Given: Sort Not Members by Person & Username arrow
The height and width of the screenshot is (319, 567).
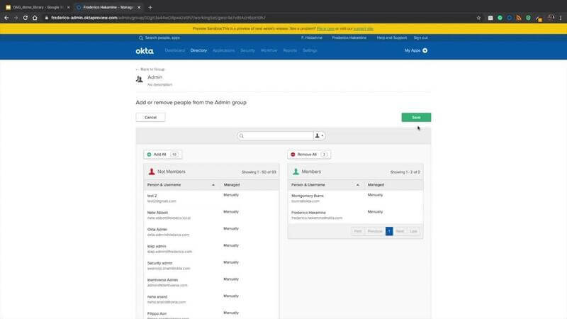Looking at the screenshot, I should tap(213, 184).
